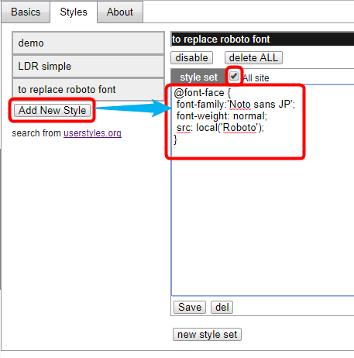Click inside the CSS code textarea

point(263,190)
